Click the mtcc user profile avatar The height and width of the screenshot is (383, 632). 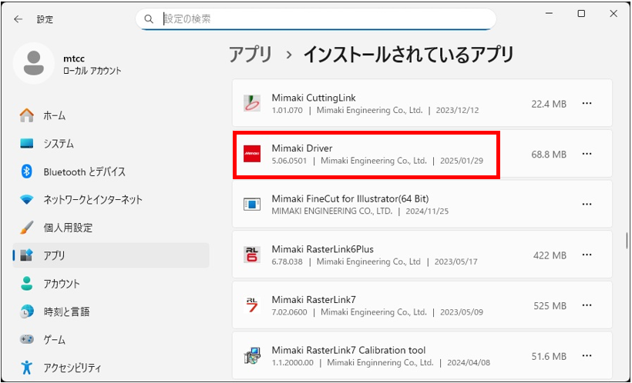point(33,64)
